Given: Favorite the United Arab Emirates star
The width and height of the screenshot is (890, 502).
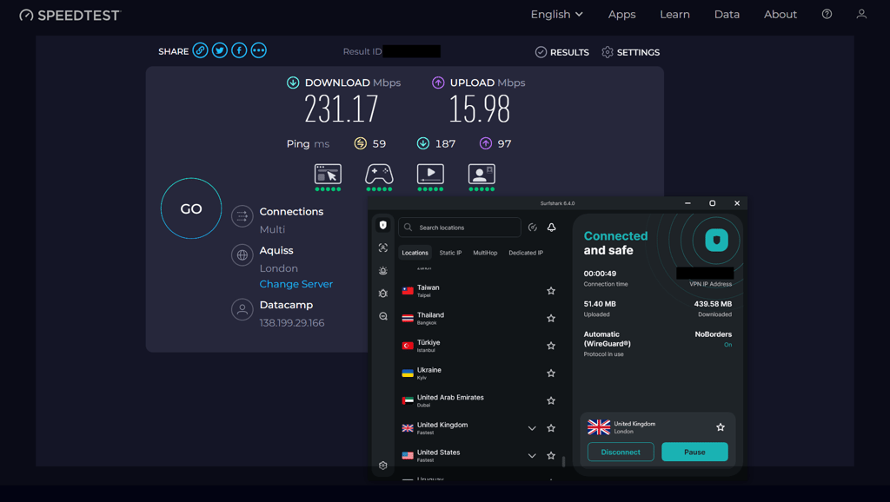Looking at the screenshot, I should click(550, 400).
